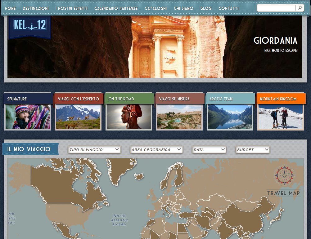Viewport: 311px width, 239px height.
Task: Expand the Tipo di Viaggio dropdown
Action: [94, 149]
